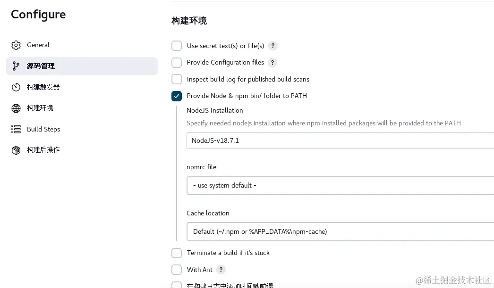494x288 pixels.
Task: Click the Cache location label
Action: 208,213
